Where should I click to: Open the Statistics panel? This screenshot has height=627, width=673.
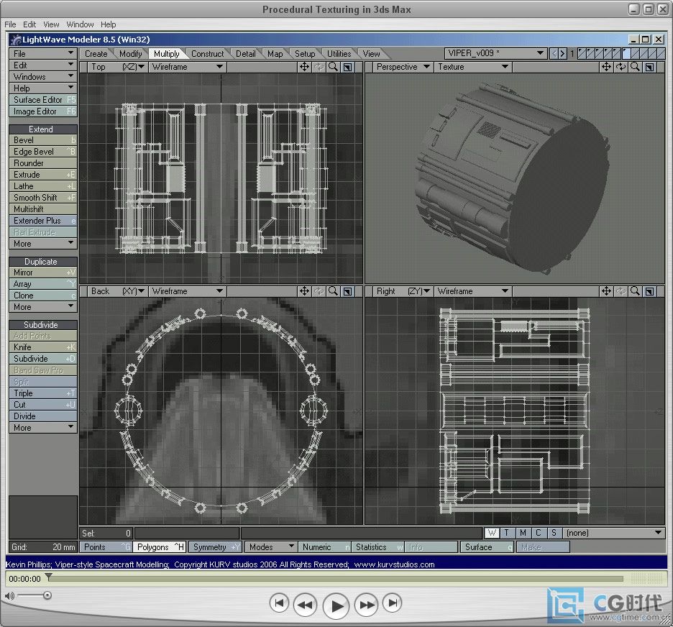pyautogui.click(x=378, y=547)
